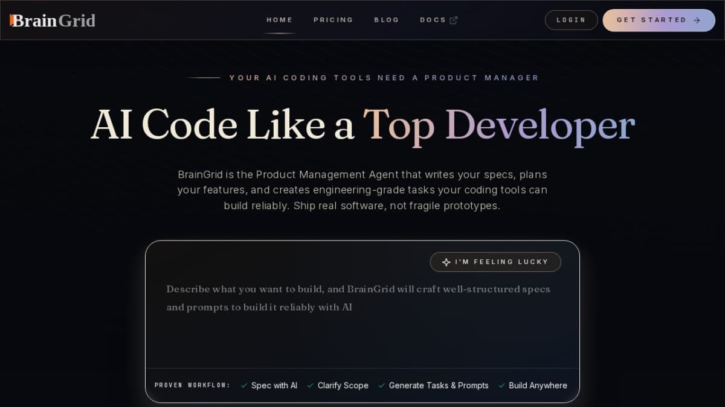This screenshot has height=407, width=725.
Task: Click the checkmark beside Spec with AI
Action: click(x=244, y=386)
